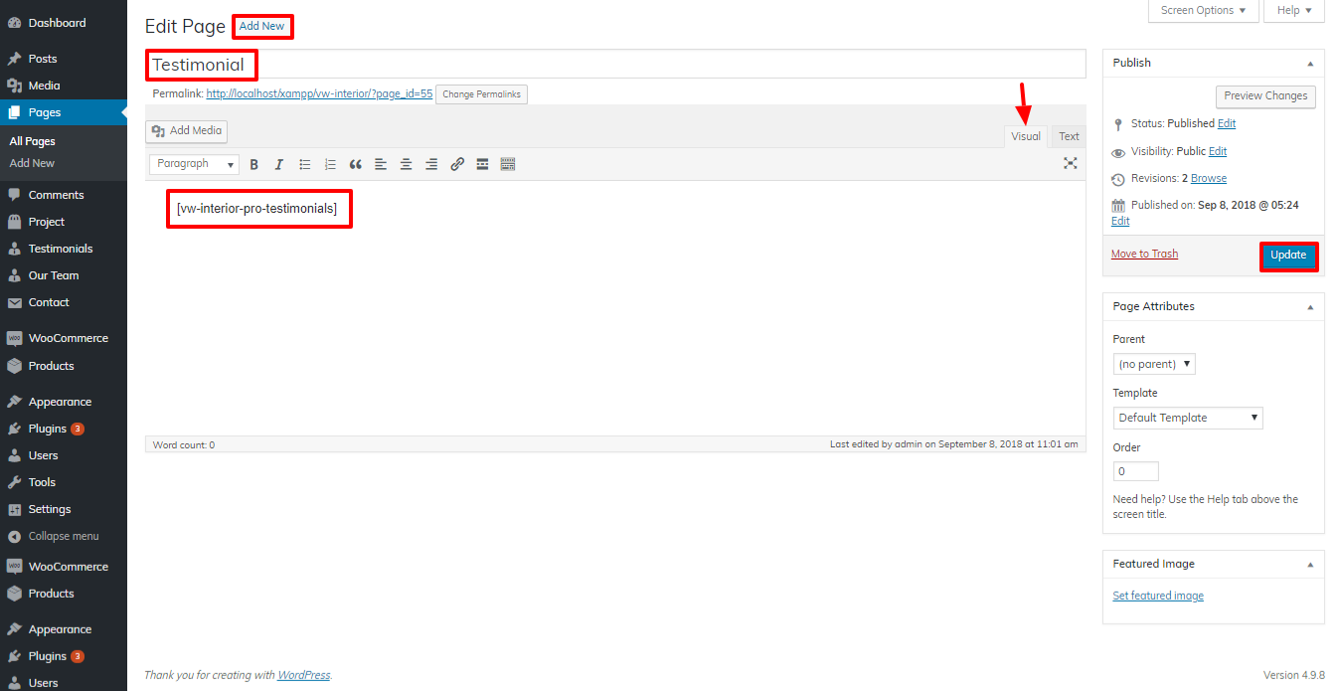The image size is (1338, 691).
Task: Collapse the sidebar menu
Action: pyautogui.click(x=63, y=536)
